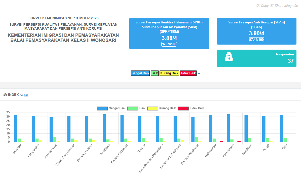The image size is (301, 176).
Task: Click the BALAI PEMASYARAKATAN KELAS II WONOSARI heading
Action: (63, 40)
